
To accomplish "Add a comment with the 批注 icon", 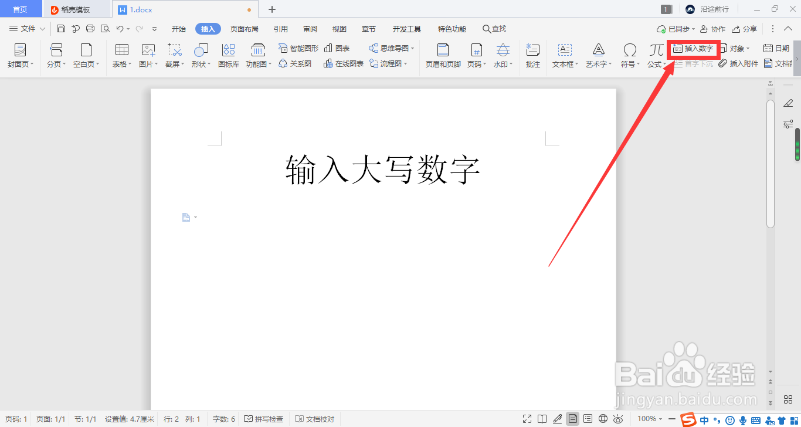I will click(x=532, y=56).
